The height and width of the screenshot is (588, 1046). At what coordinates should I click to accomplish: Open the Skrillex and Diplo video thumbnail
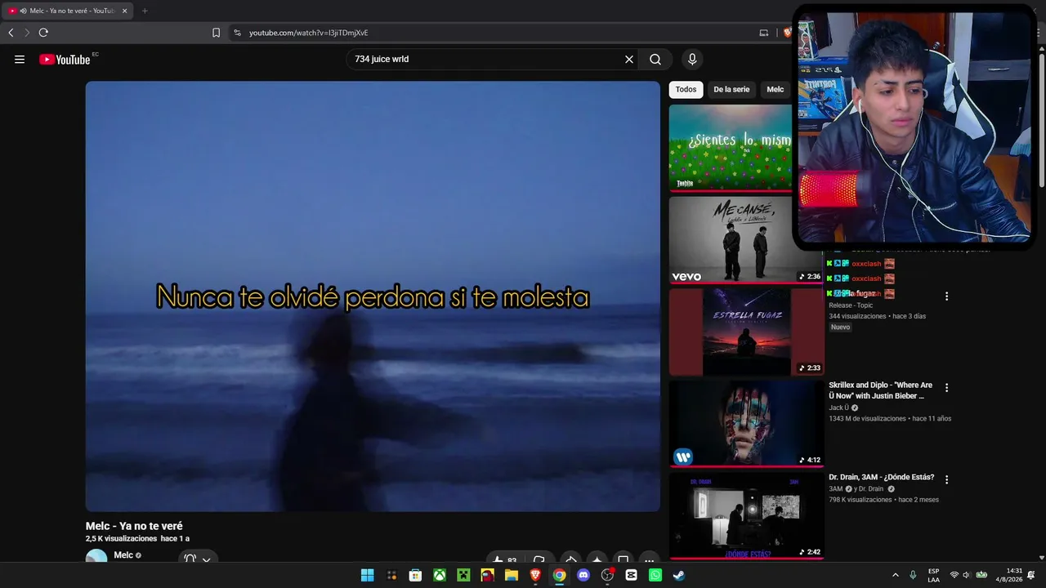pos(747,424)
